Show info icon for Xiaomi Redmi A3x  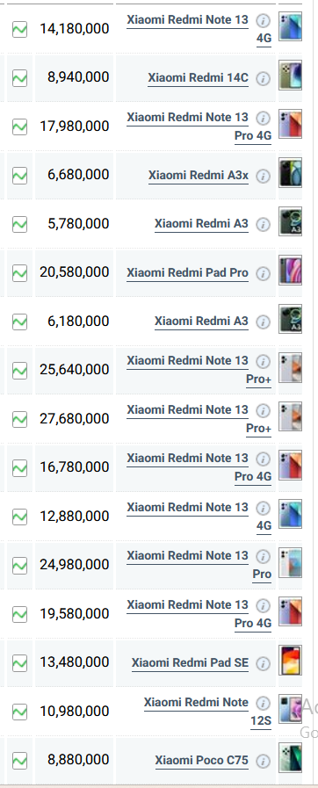coord(263,176)
